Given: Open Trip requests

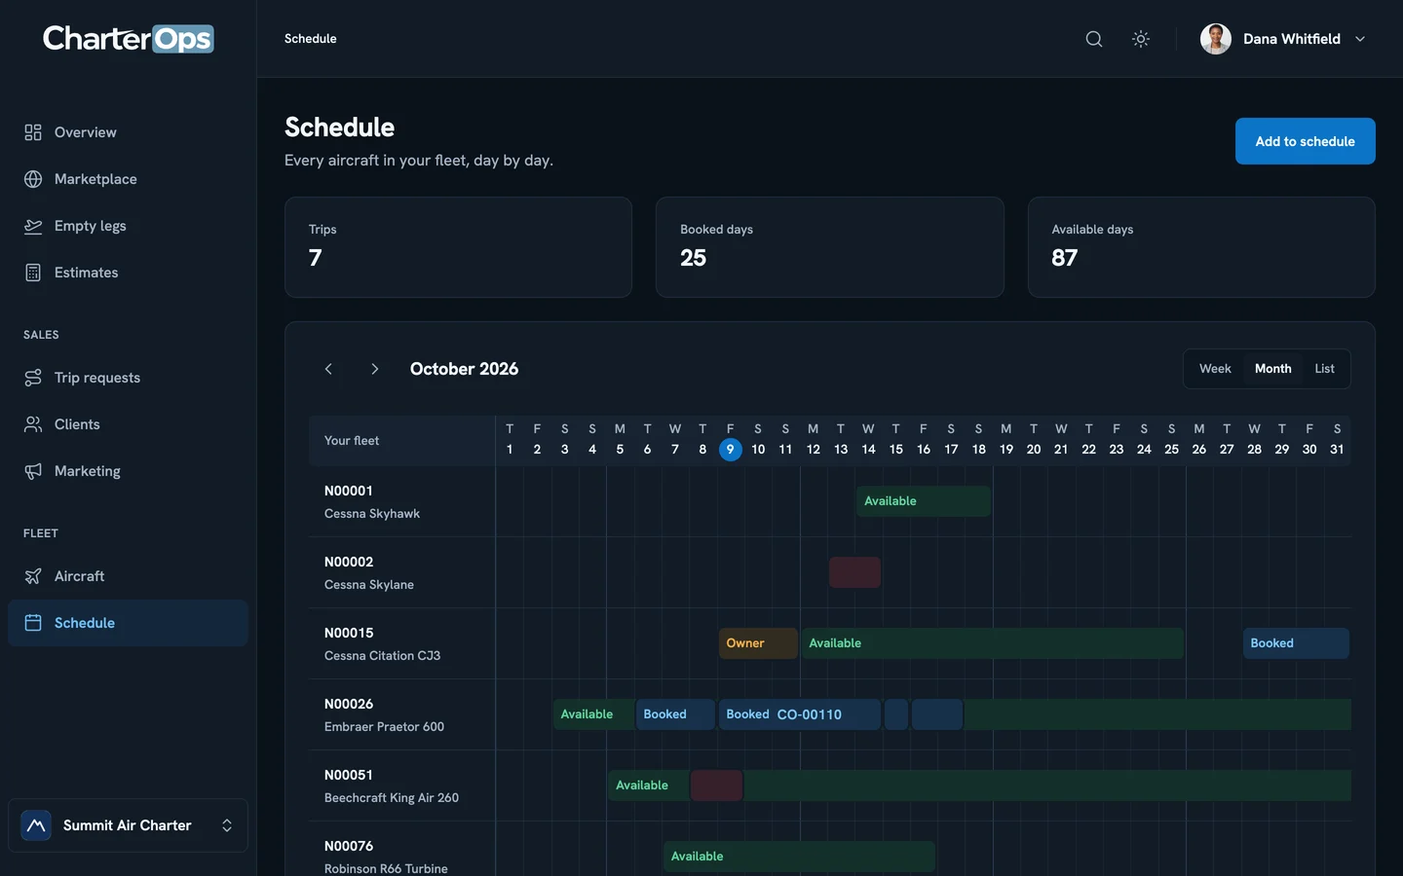Looking at the screenshot, I should click(128, 378).
